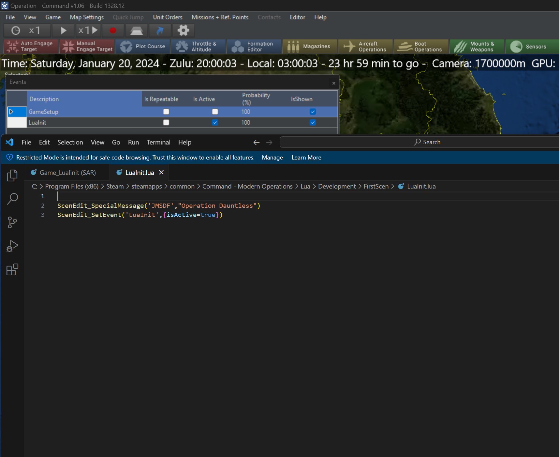Open the Source Control view
This screenshot has width=559, height=457.
[x=12, y=222]
